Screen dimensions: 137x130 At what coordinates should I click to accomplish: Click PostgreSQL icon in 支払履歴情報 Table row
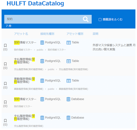[42, 61]
